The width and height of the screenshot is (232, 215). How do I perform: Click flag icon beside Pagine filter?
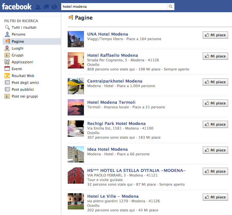[7, 41]
